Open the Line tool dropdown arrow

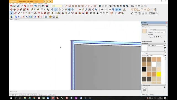coord(21,13)
